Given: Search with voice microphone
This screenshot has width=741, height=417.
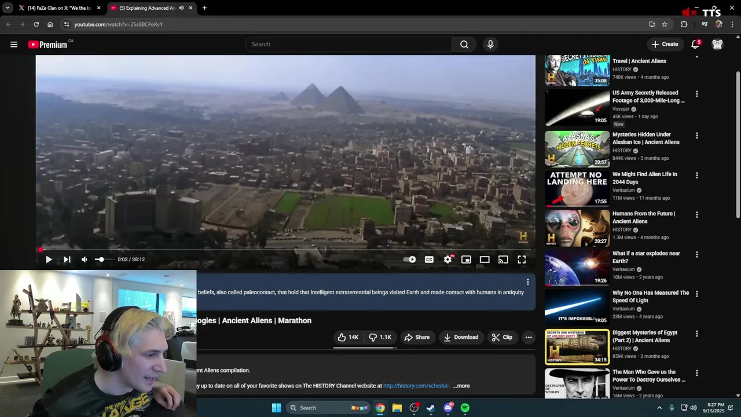Looking at the screenshot, I should (490, 44).
